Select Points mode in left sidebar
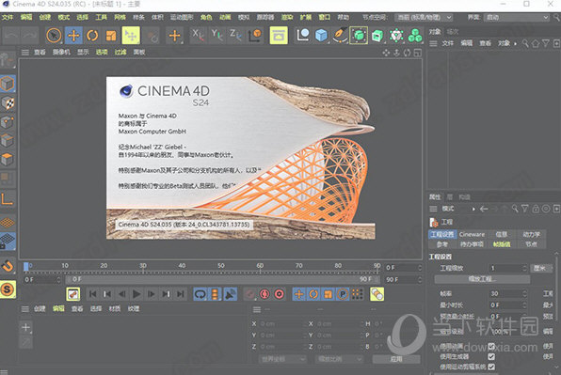This screenshot has height=375, width=561. point(8,122)
